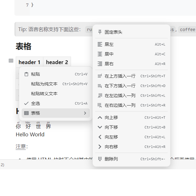Click the pin icon beside 固定表头
The height and width of the screenshot is (196, 196).
[100, 32]
